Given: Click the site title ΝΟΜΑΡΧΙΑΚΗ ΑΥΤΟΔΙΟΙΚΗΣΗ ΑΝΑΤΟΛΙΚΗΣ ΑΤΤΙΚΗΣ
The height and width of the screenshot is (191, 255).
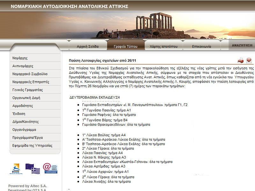Looking at the screenshot, I should 69,6.
